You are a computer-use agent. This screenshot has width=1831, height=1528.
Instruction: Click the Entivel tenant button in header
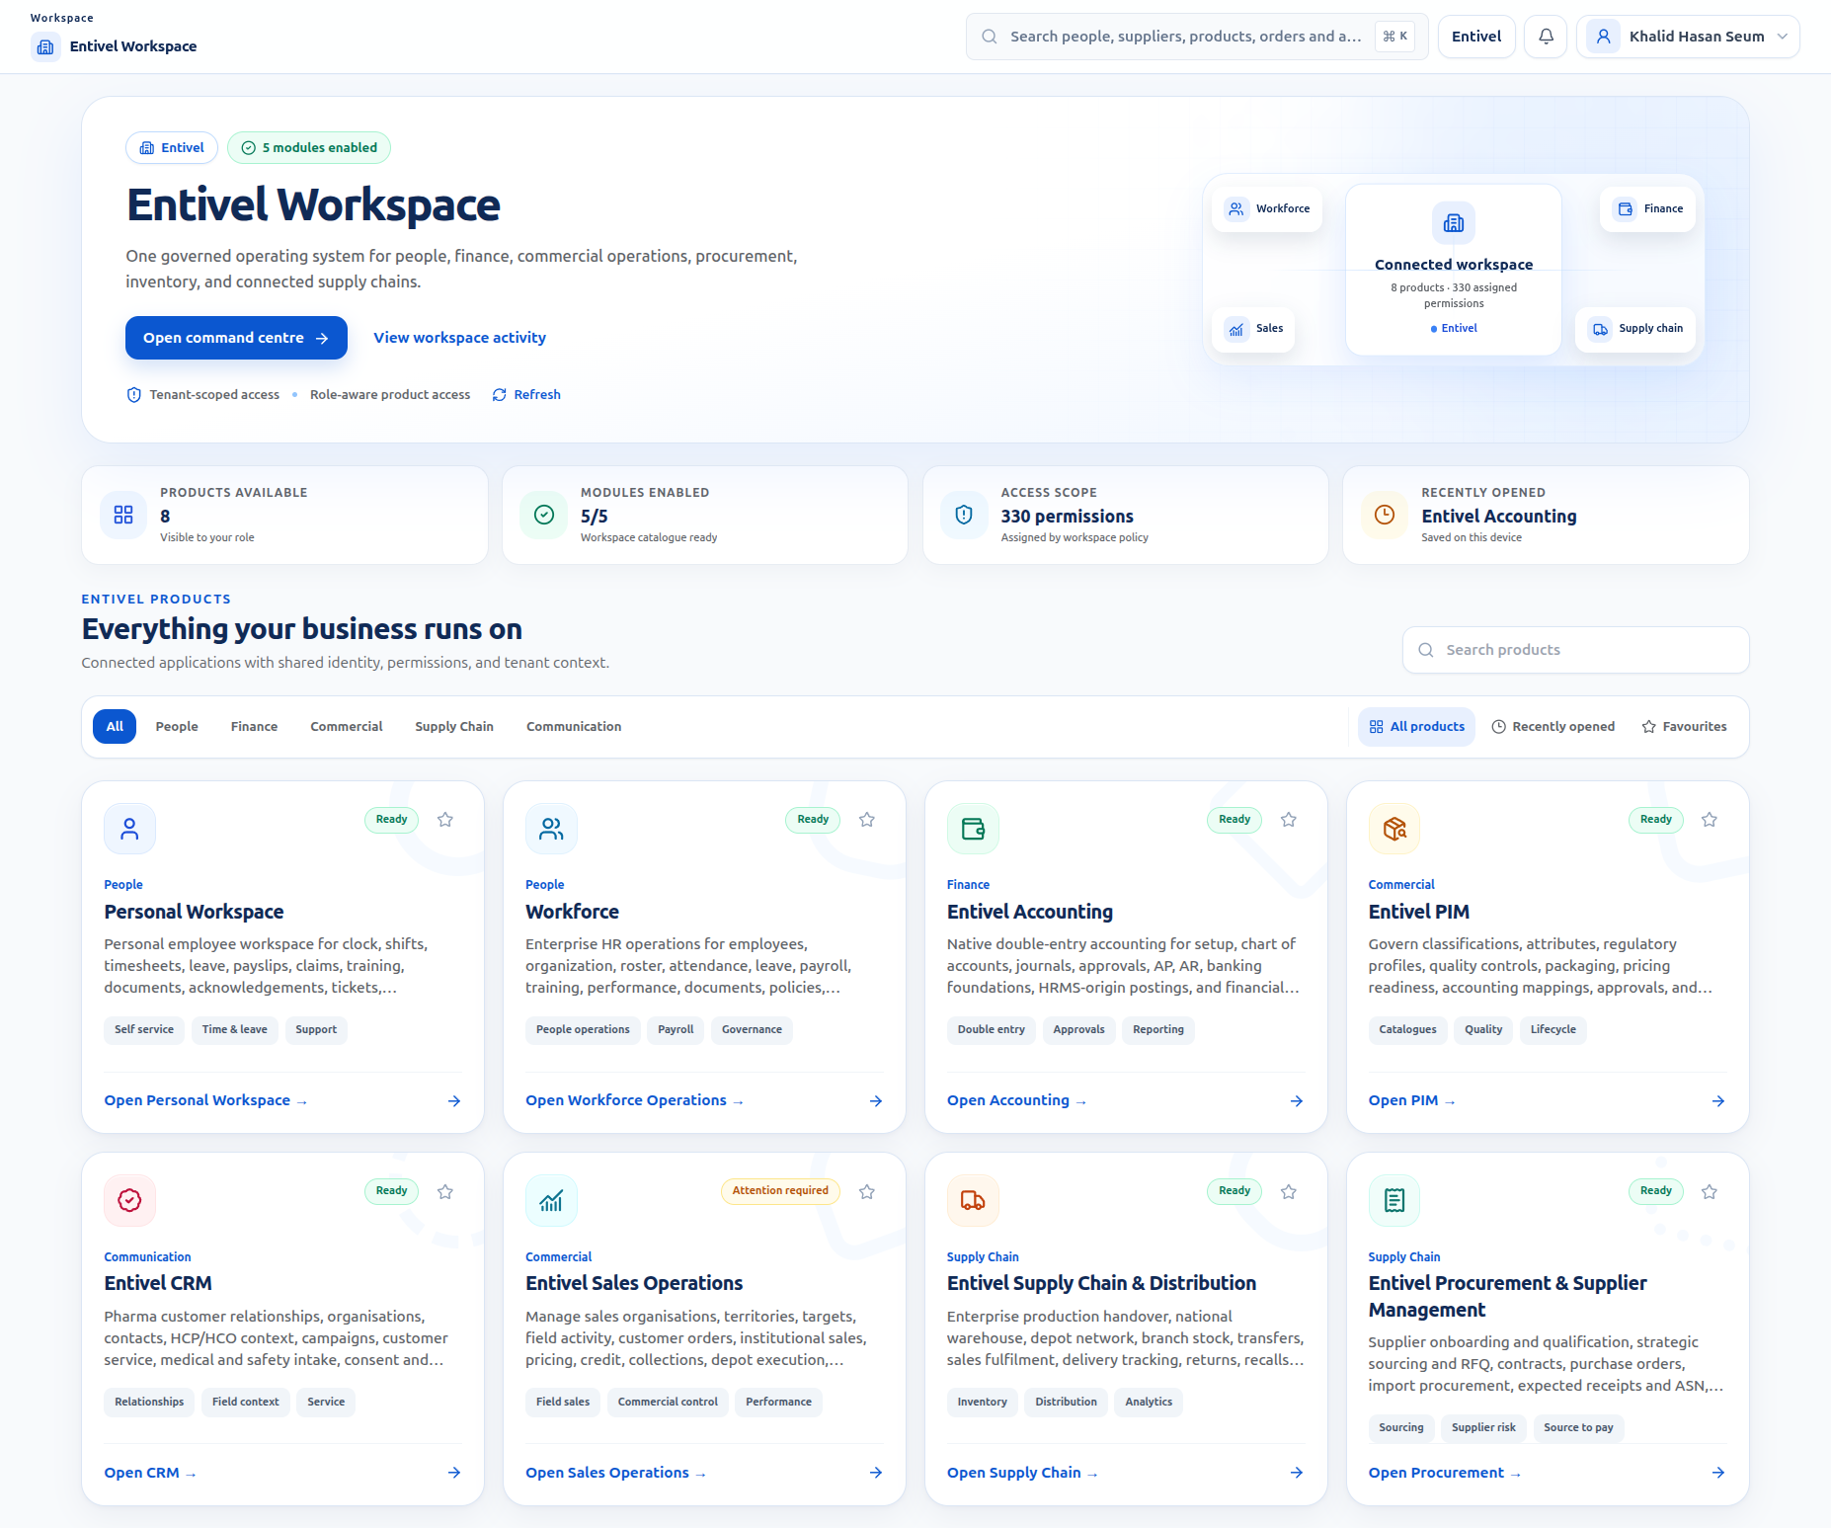pyautogui.click(x=1476, y=37)
